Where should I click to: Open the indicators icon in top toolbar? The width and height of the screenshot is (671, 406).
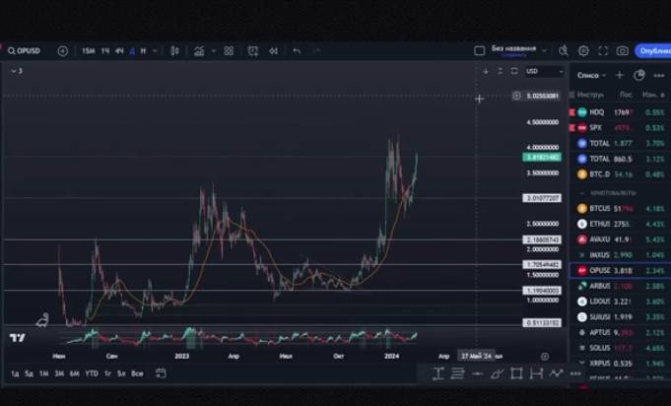click(199, 51)
